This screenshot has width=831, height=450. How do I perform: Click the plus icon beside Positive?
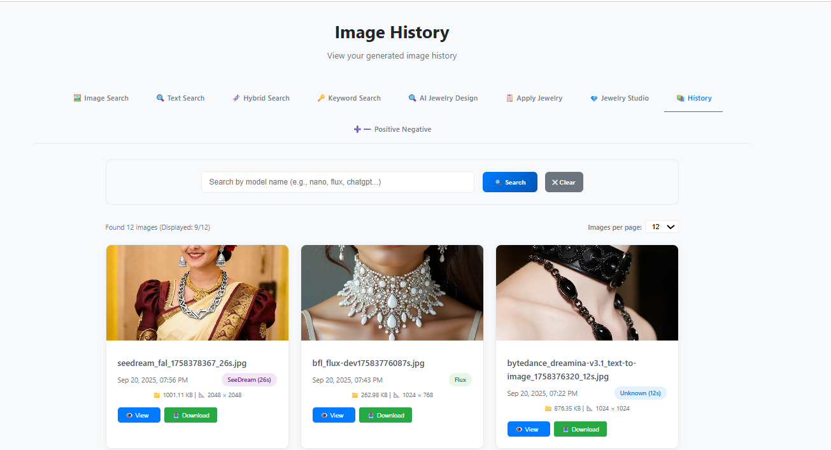tap(357, 129)
